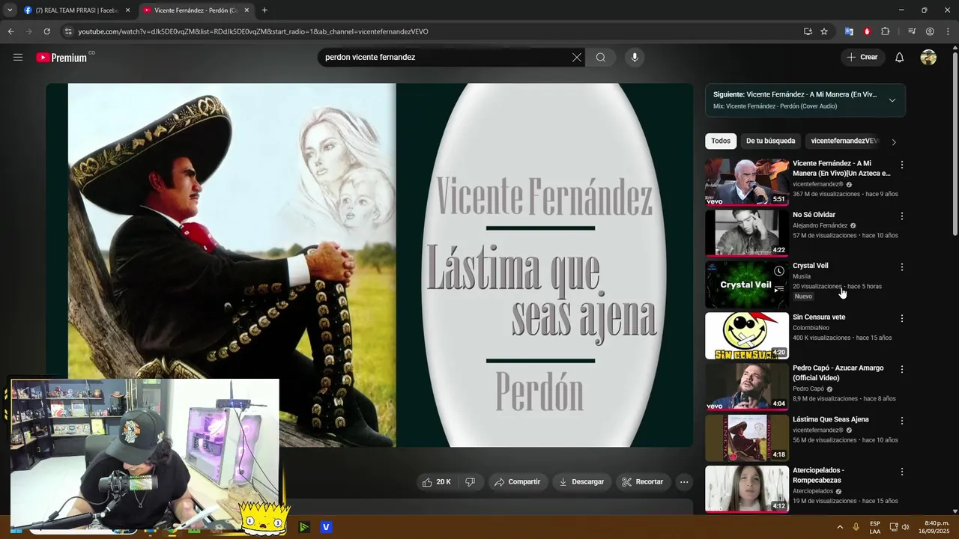Go to YouTube Premium home logo
Screen dimensions: 959x539
point(61,58)
